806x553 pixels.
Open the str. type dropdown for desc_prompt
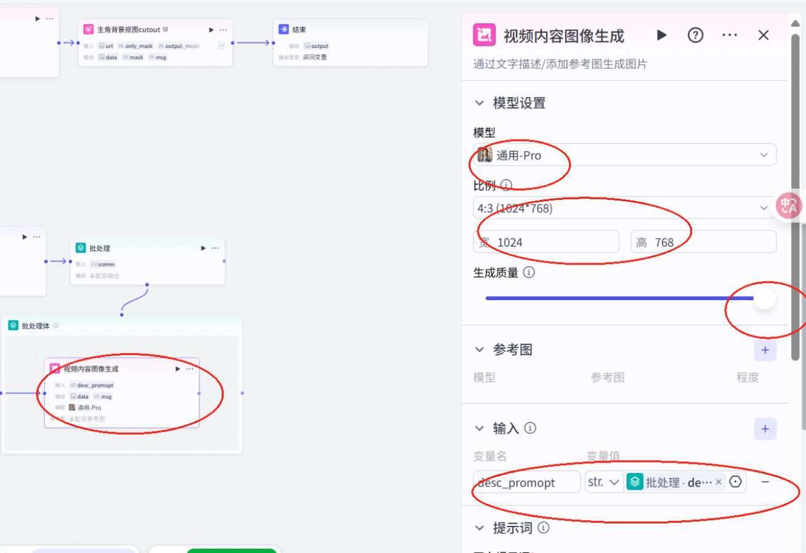pyautogui.click(x=604, y=482)
